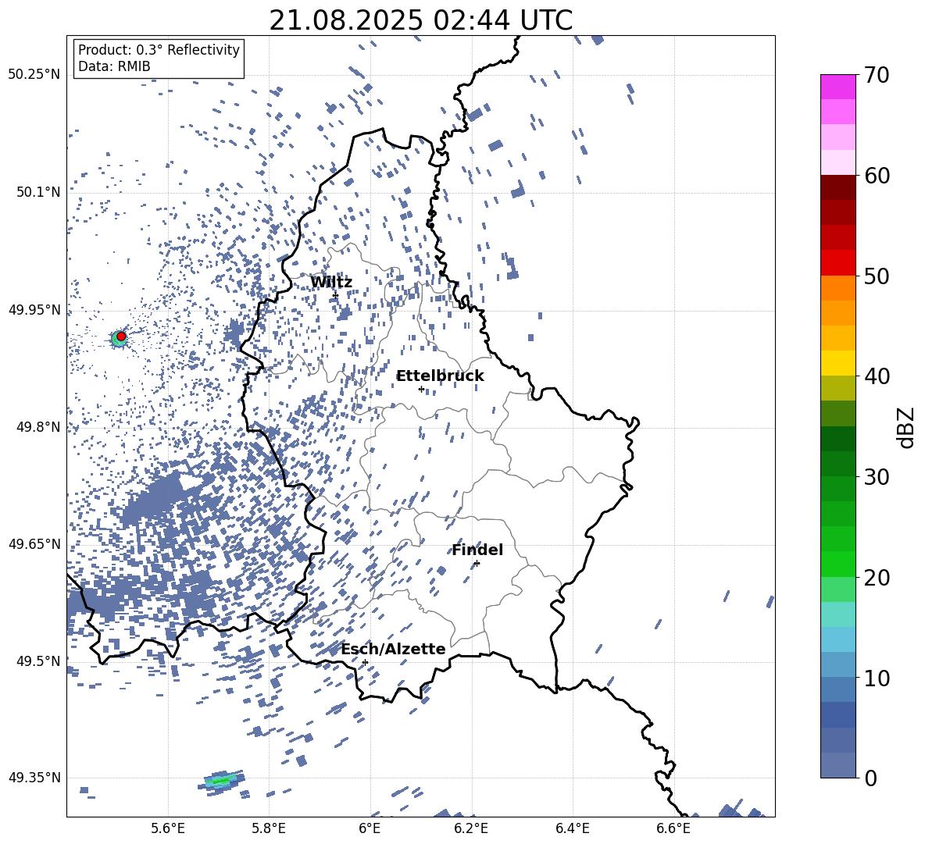Click the 6°E longitude tick label

[x=370, y=828]
